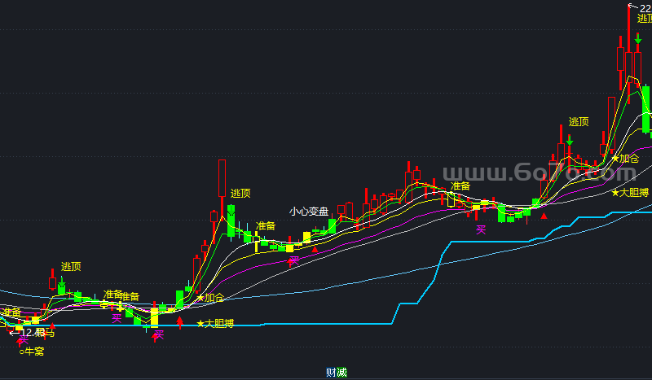Click the '★大胆搏' label on the flat cyan line

click(x=215, y=323)
